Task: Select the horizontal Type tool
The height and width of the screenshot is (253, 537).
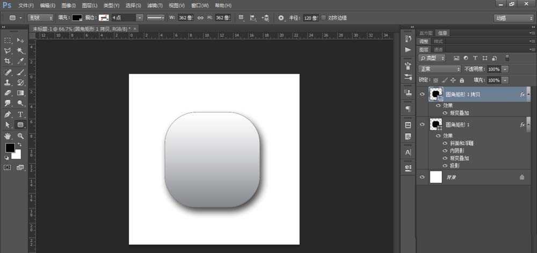Action: point(20,114)
